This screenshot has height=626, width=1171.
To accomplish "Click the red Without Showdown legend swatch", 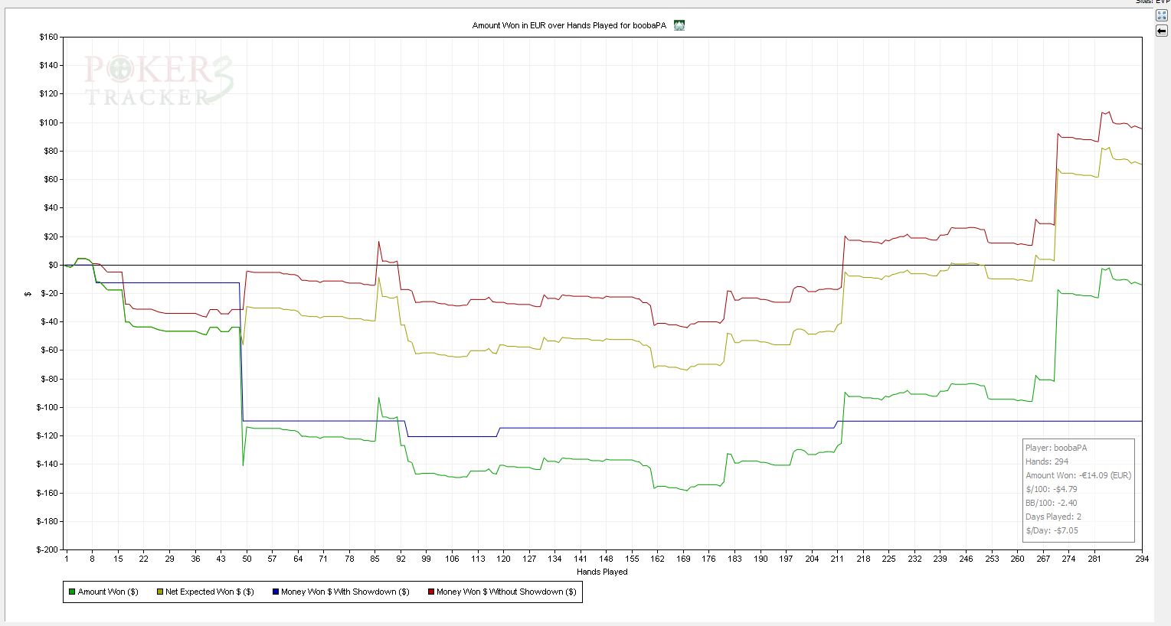I will click(430, 592).
